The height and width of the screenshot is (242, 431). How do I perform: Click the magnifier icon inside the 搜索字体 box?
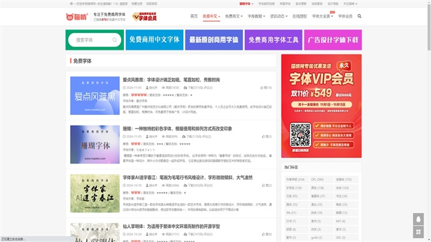pyautogui.click(x=114, y=40)
